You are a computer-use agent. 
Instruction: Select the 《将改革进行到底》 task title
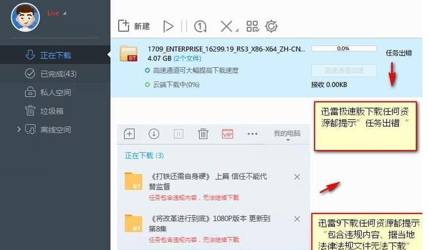[x=210, y=224]
